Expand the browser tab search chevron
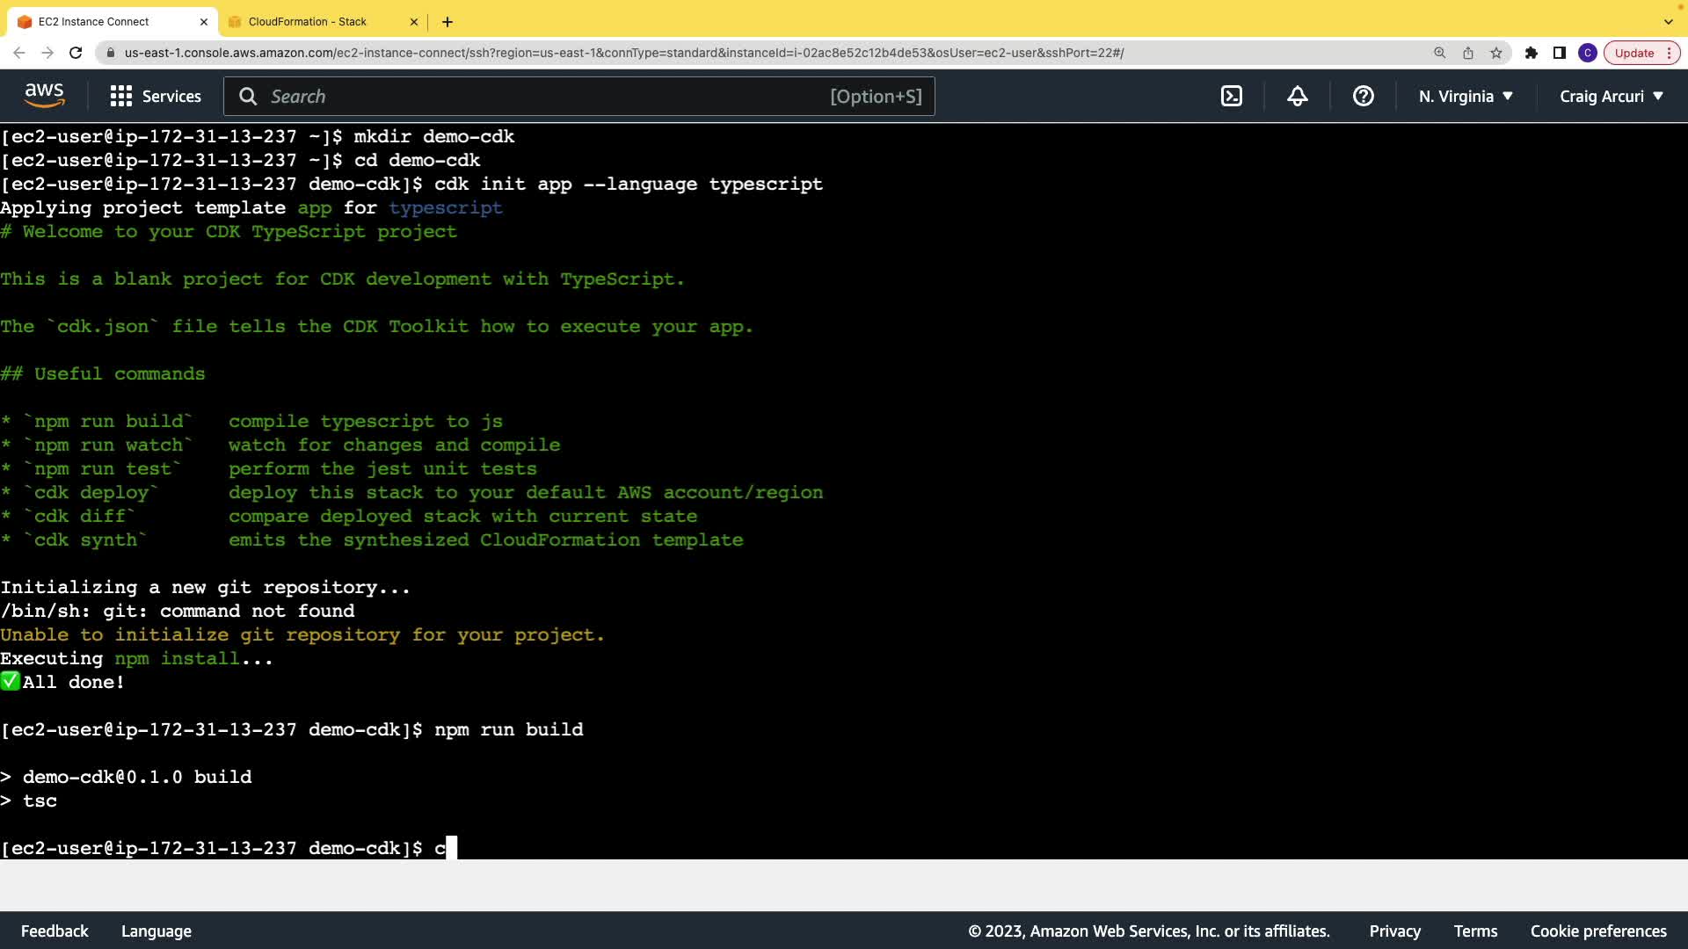 [1668, 22]
